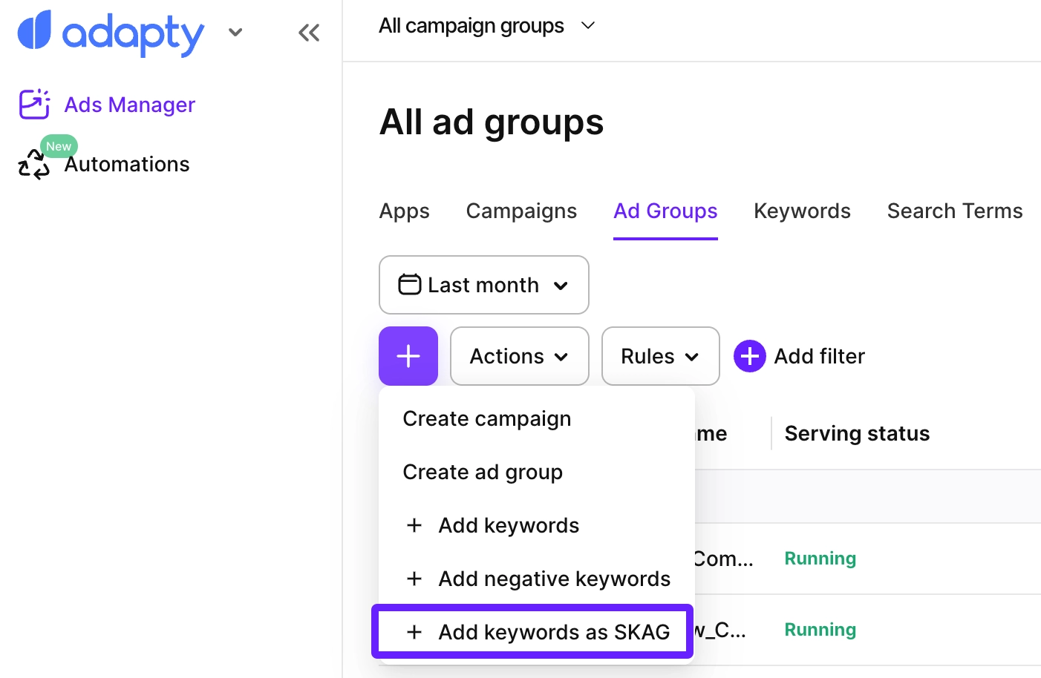Switch to the Search Terms tab
This screenshot has height=678, width=1041.
[x=954, y=211]
